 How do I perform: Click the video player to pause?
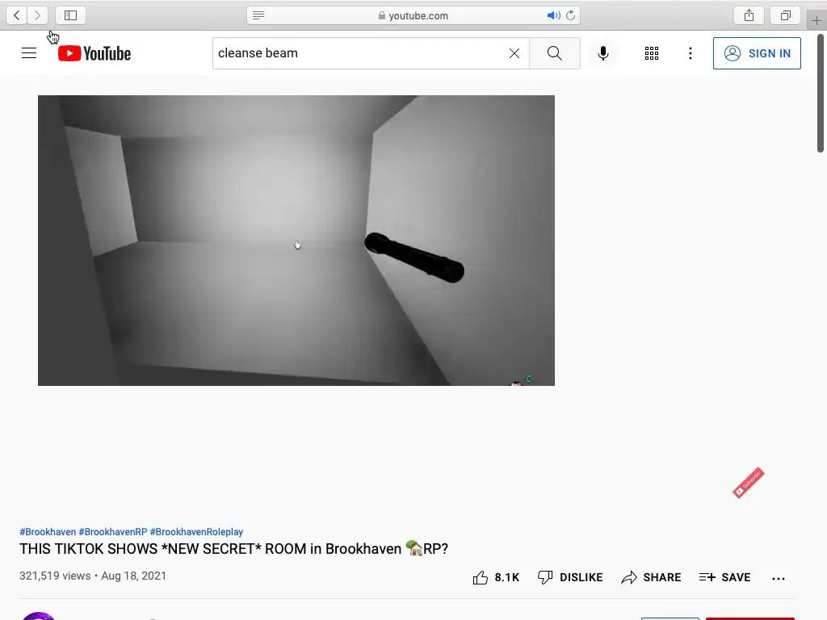click(x=296, y=241)
